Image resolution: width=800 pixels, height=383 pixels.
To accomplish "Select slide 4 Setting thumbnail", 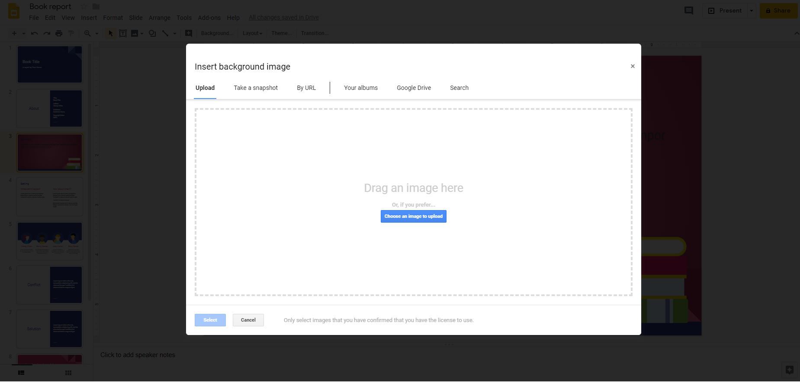I will click(x=50, y=197).
